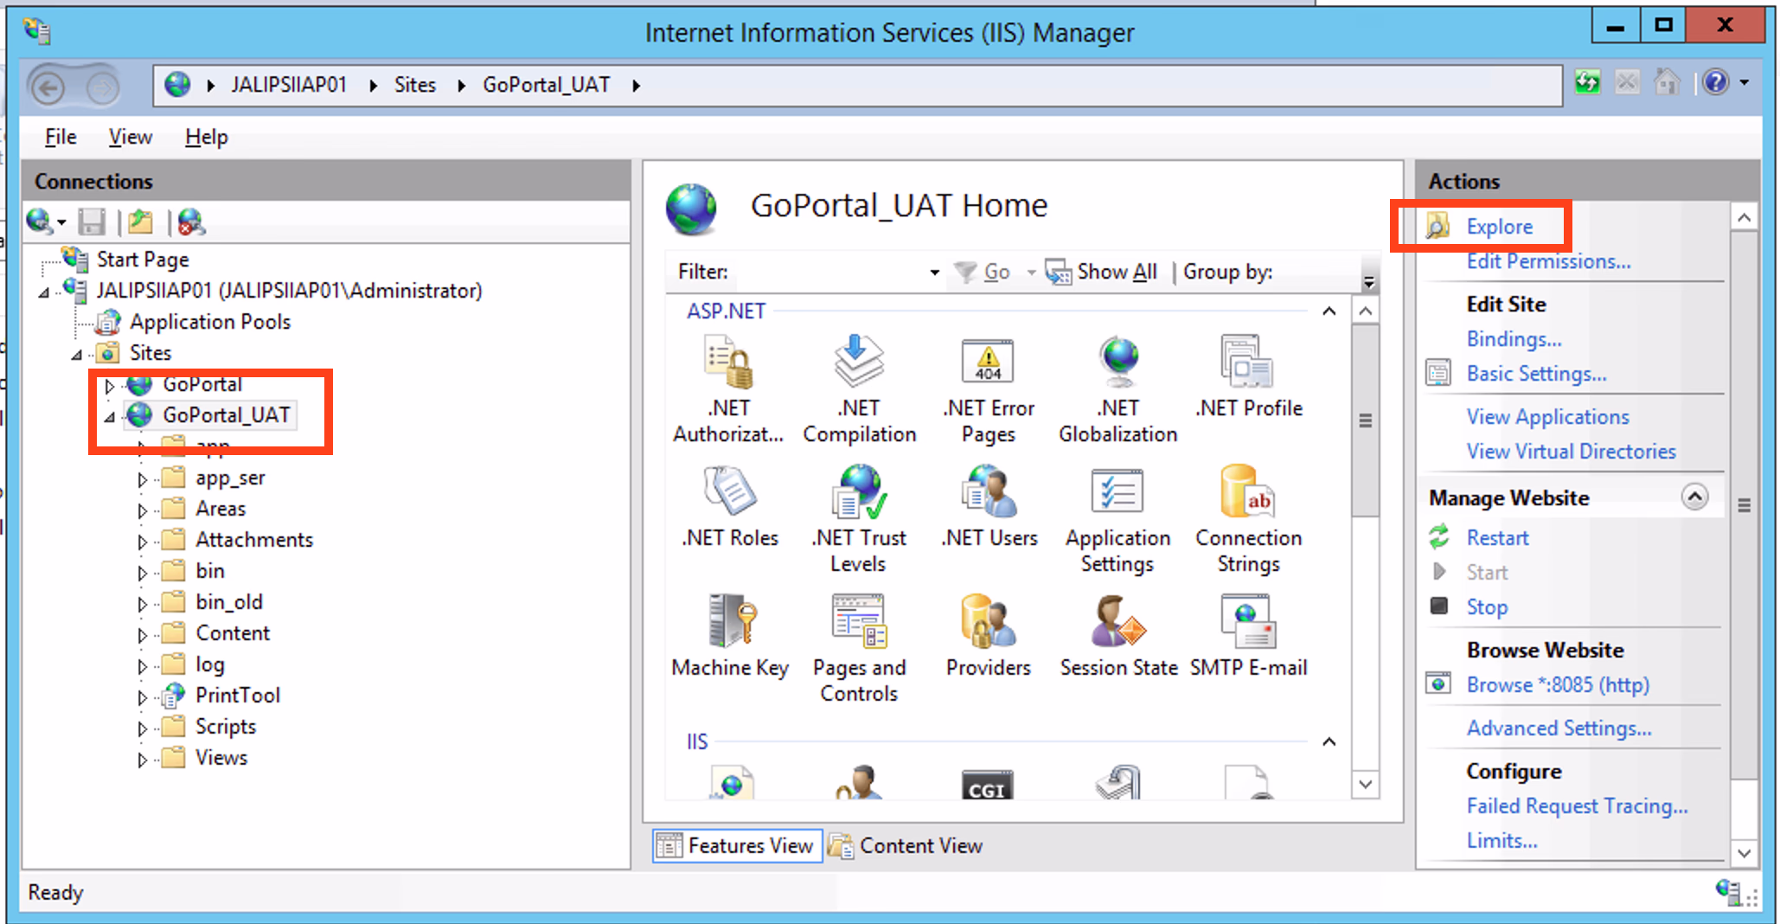Click Restart under Manage Website
The width and height of the screenshot is (1780, 924).
[x=1497, y=538]
